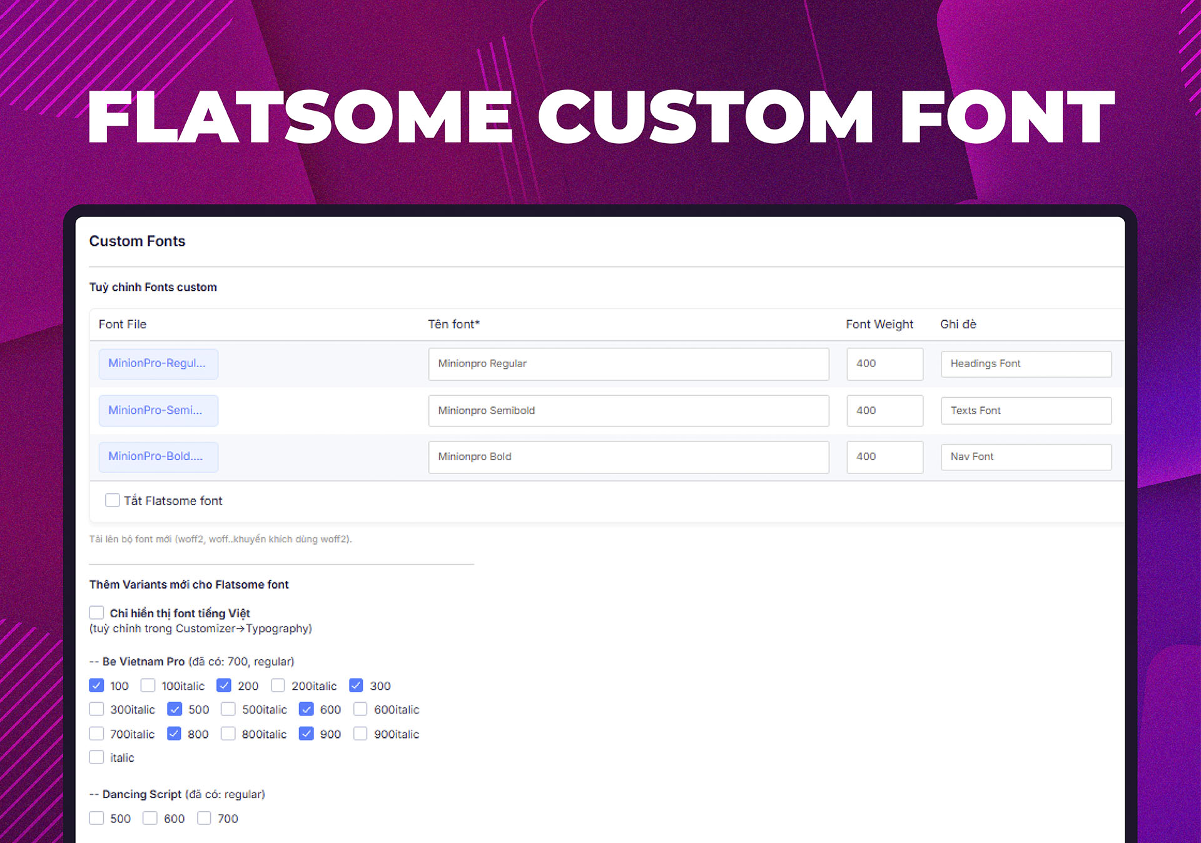Edit font weight field in Minionpro Bold row
1201x843 pixels.
pyautogui.click(x=884, y=457)
